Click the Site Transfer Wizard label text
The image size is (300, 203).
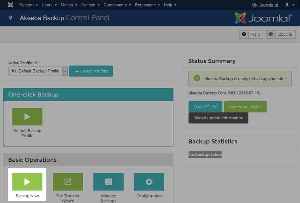click(x=68, y=198)
